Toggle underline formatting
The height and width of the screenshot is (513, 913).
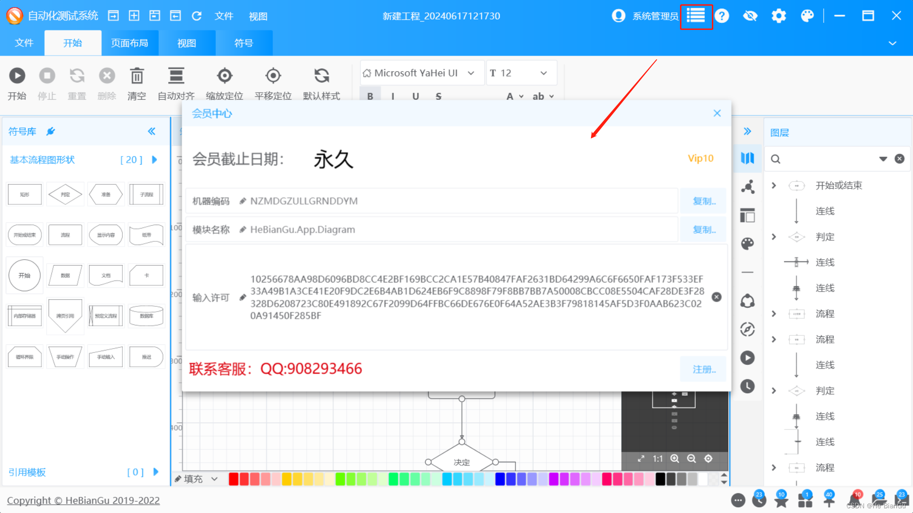pyautogui.click(x=415, y=96)
